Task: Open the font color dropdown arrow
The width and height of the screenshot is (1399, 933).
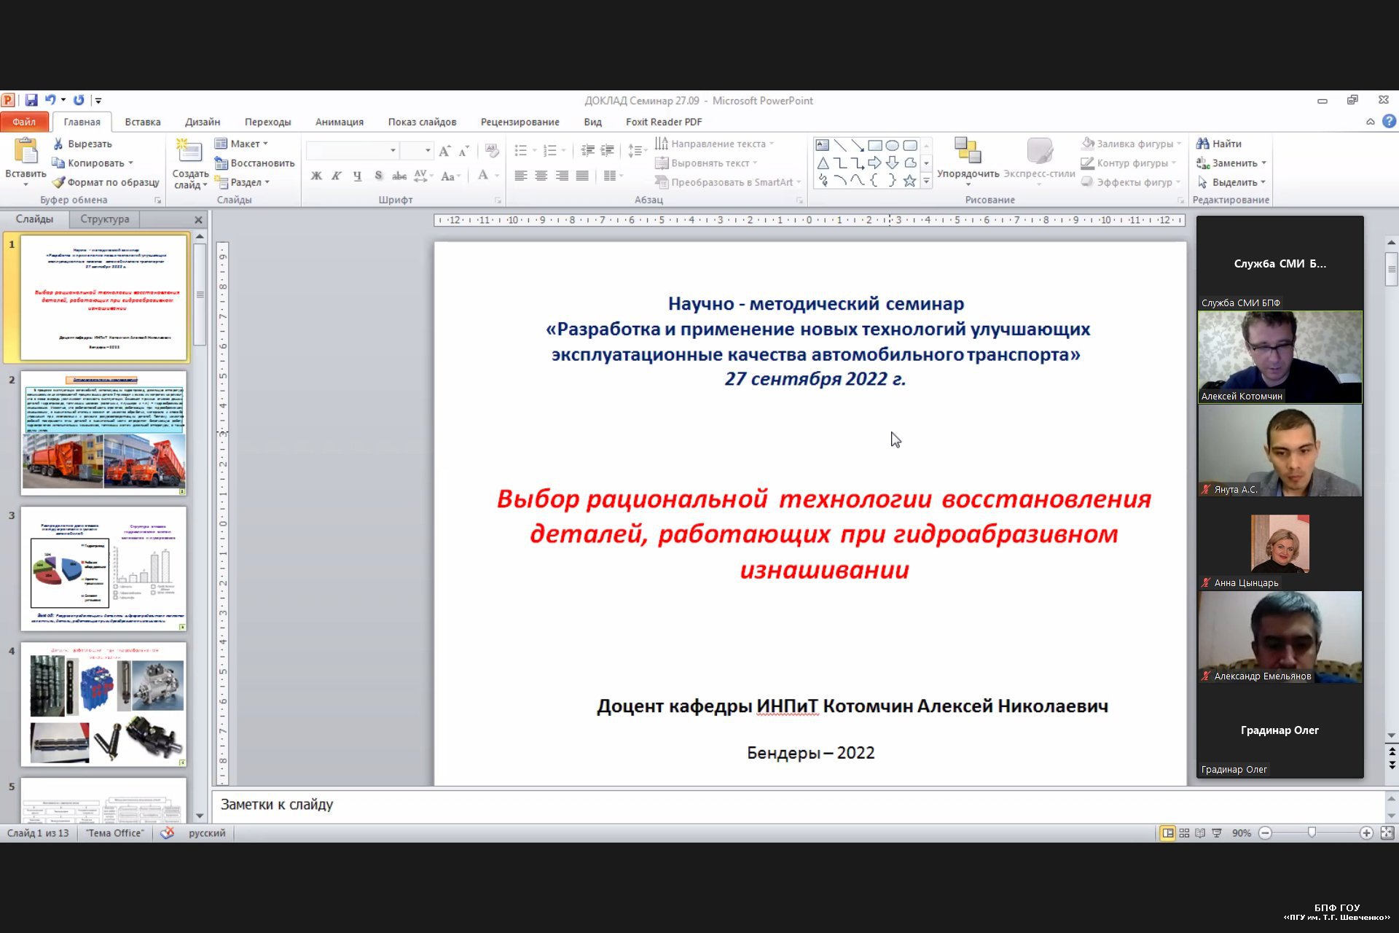Action: 498,176
